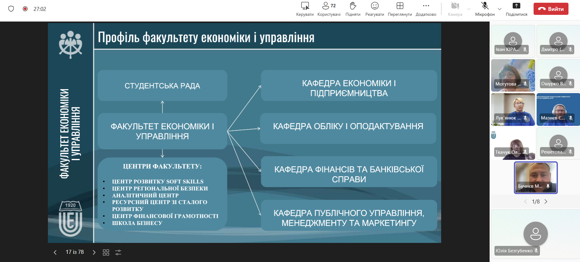Screen dimensions: 580x262
Task: Click participant page indicator '1/8'
Action: (x=536, y=202)
